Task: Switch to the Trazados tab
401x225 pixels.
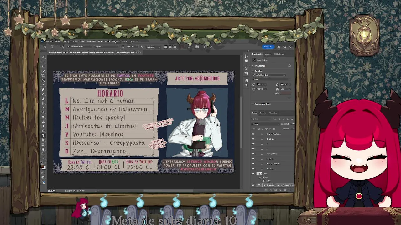Action: pyautogui.click(x=273, y=113)
